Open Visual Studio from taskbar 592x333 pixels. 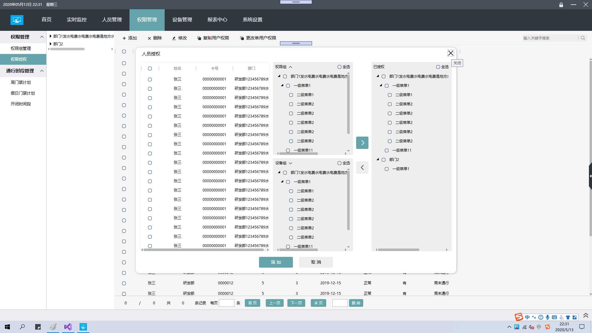(68, 327)
